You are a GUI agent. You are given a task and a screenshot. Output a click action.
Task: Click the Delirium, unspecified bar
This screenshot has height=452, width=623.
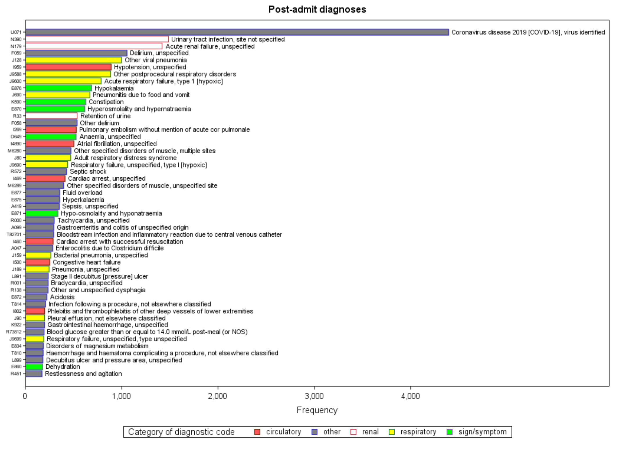click(76, 53)
